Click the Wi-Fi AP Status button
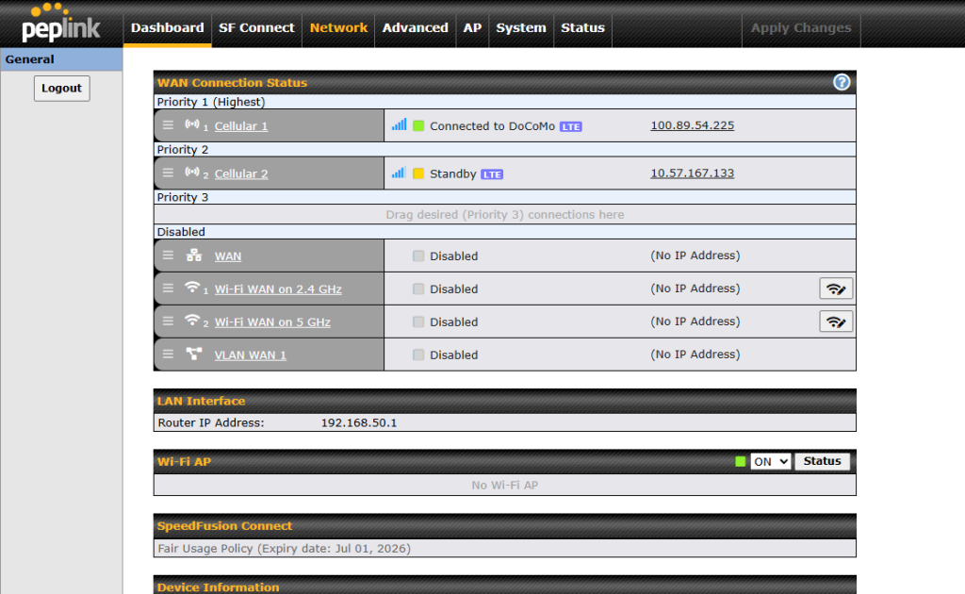Image resolution: width=965 pixels, height=594 pixels. (822, 462)
